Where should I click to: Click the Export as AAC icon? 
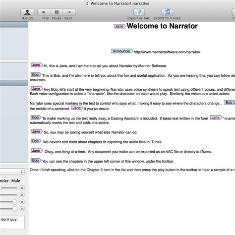[x=139, y=12]
